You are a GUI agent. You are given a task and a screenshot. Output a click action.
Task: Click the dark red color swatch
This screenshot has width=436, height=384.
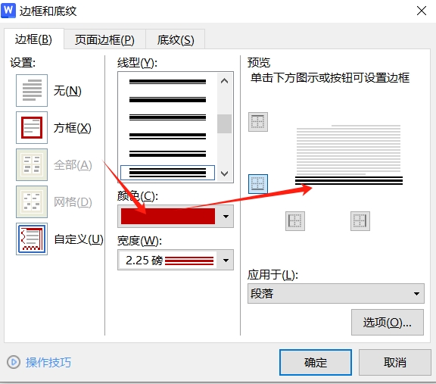[168, 217]
